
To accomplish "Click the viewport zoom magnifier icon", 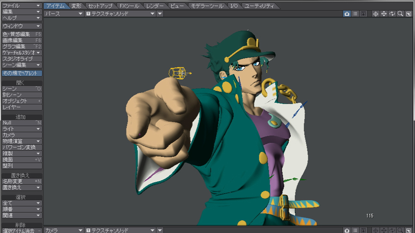I will (x=400, y=14).
